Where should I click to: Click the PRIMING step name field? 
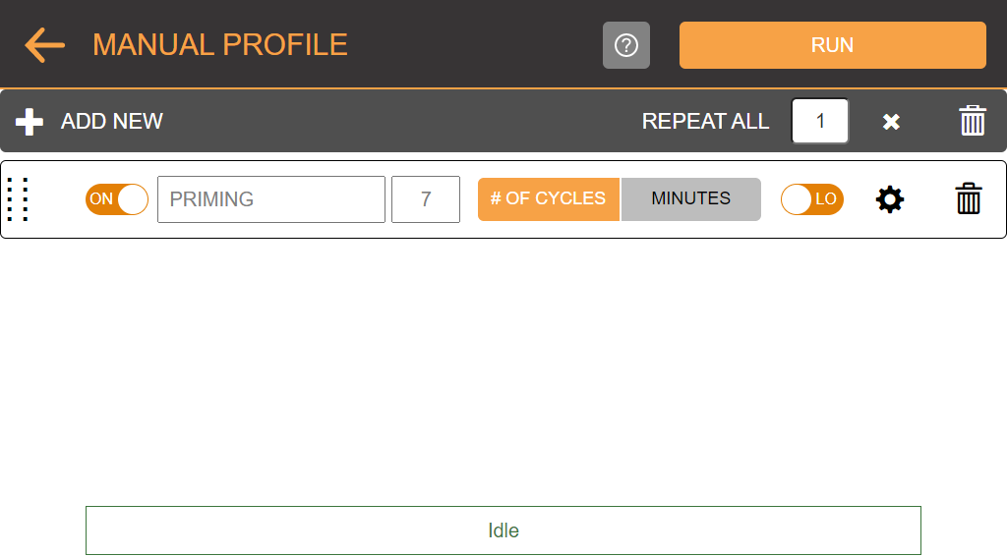[x=271, y=199]
